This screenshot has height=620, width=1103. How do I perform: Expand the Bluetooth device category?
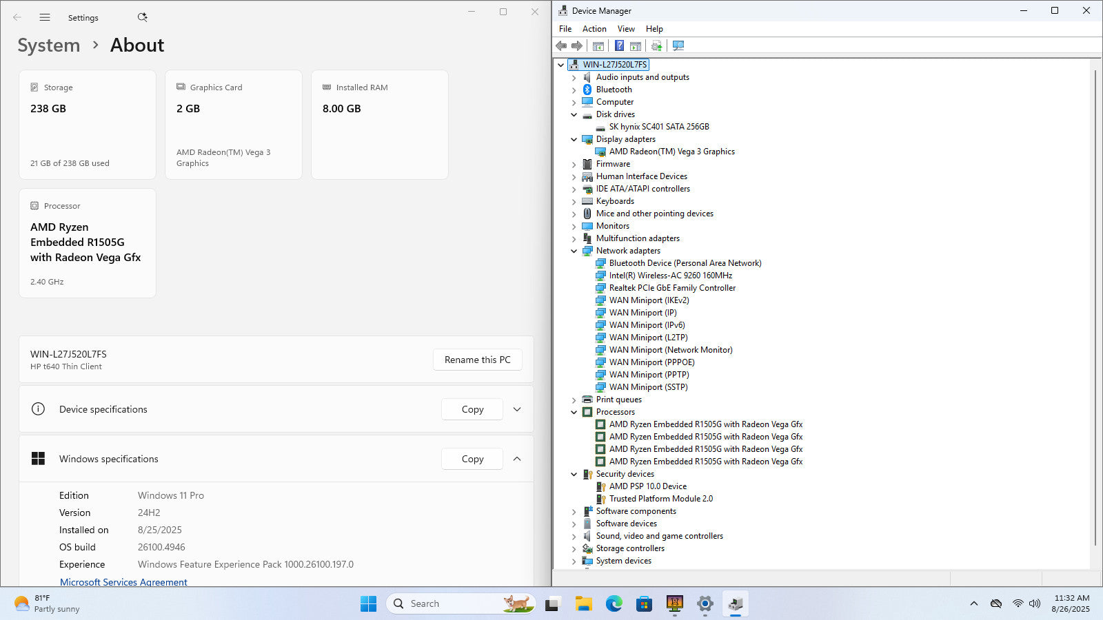click(x=574, y=90)
